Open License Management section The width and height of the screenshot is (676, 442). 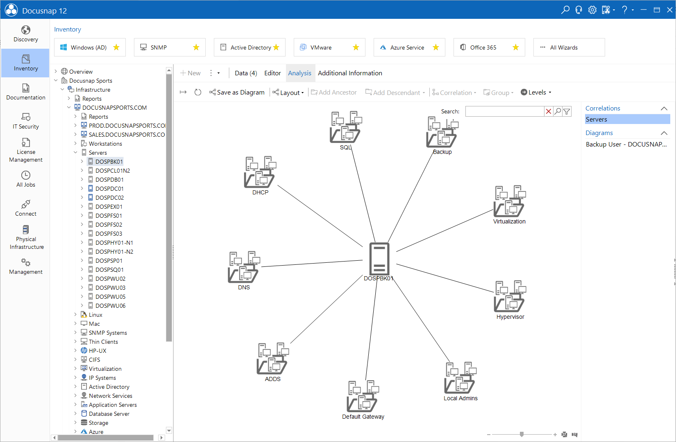pyautogui.click(x=25, y=150)
